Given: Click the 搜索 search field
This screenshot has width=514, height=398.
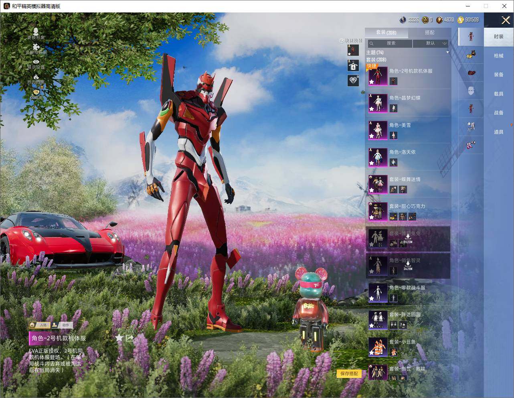Looking at the screenshot, I should pyautogui.click(x=390, y=43).
